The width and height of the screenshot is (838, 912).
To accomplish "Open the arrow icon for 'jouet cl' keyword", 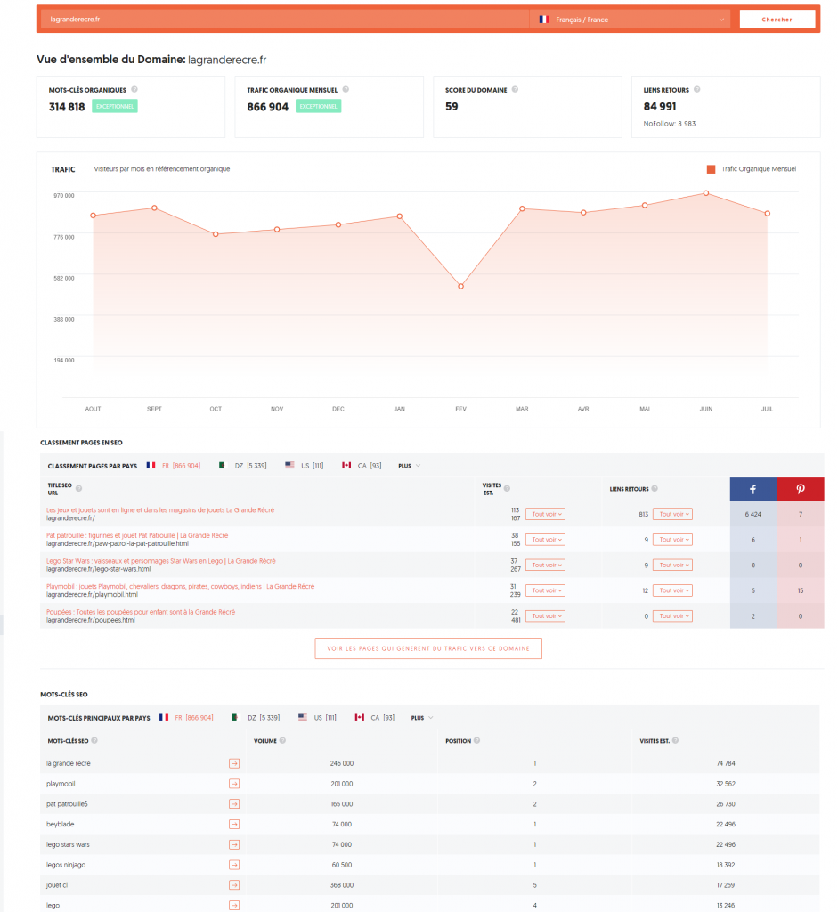I will (x=234, y=885).
